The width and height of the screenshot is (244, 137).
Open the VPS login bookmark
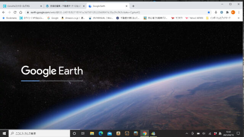tap(32, 18)
